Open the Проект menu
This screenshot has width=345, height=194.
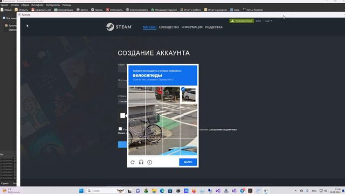pyautogui.click(x=4, y=5)
